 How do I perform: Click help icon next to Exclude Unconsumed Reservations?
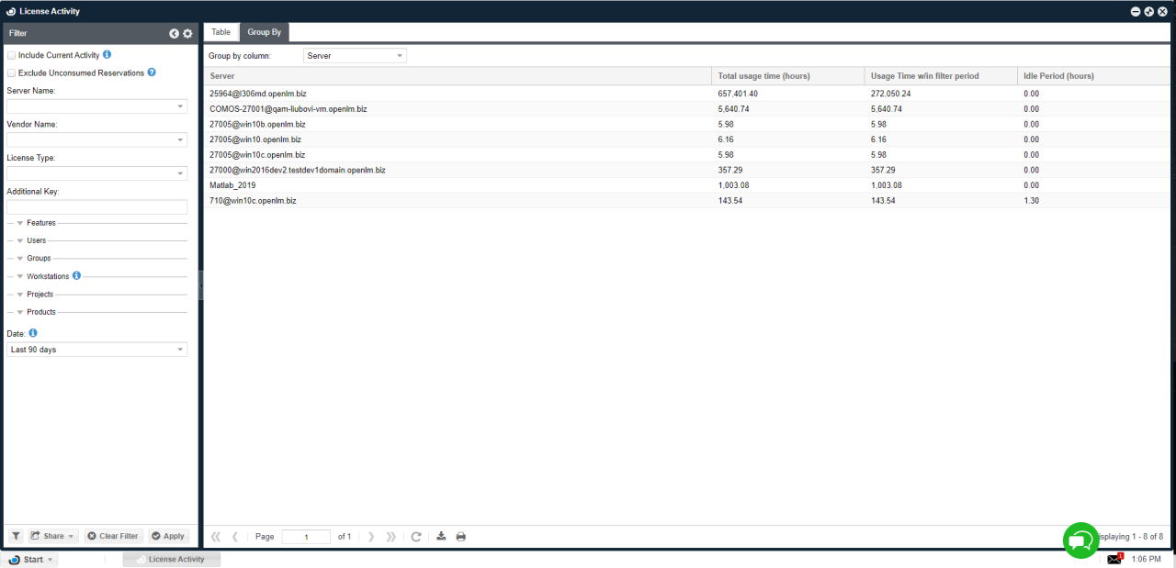point(152,72)
